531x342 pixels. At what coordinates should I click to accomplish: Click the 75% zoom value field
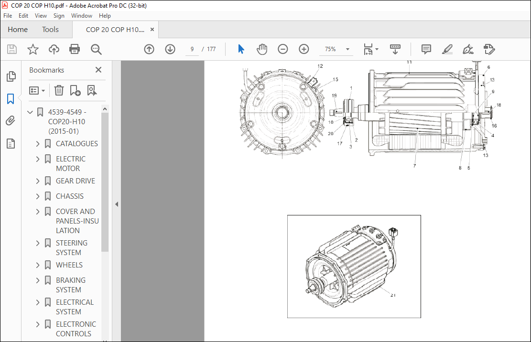click(331, 49)
